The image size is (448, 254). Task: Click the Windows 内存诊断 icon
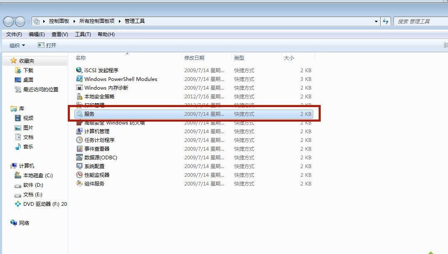coord(79,88)
